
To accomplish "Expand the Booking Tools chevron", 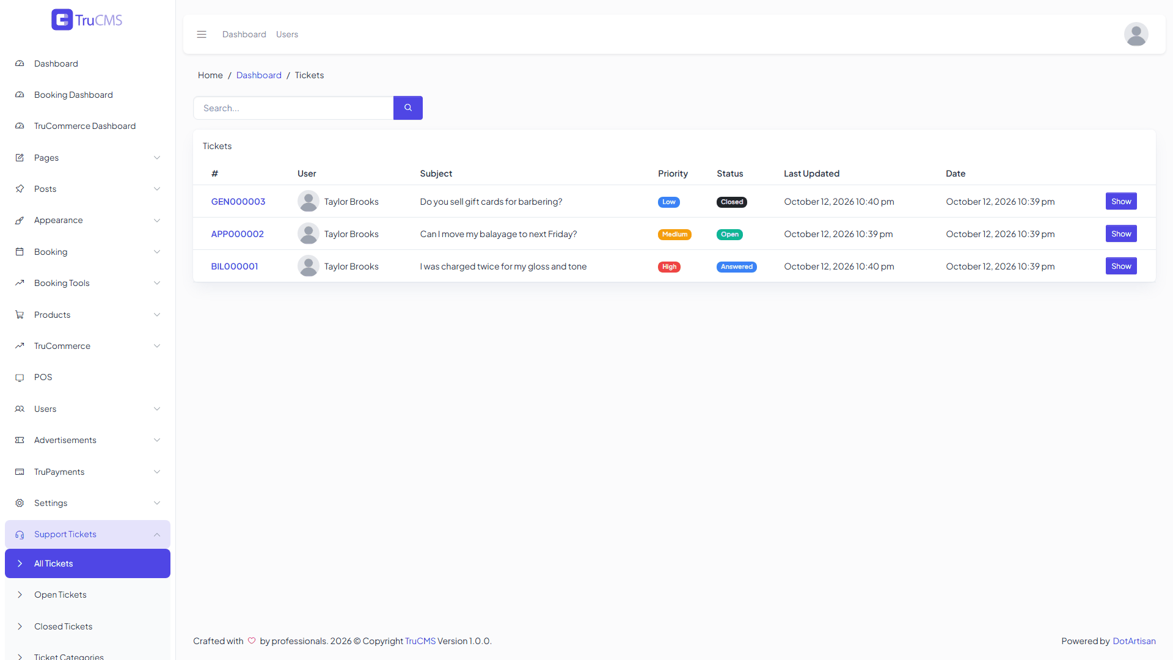I will [157, 283].
